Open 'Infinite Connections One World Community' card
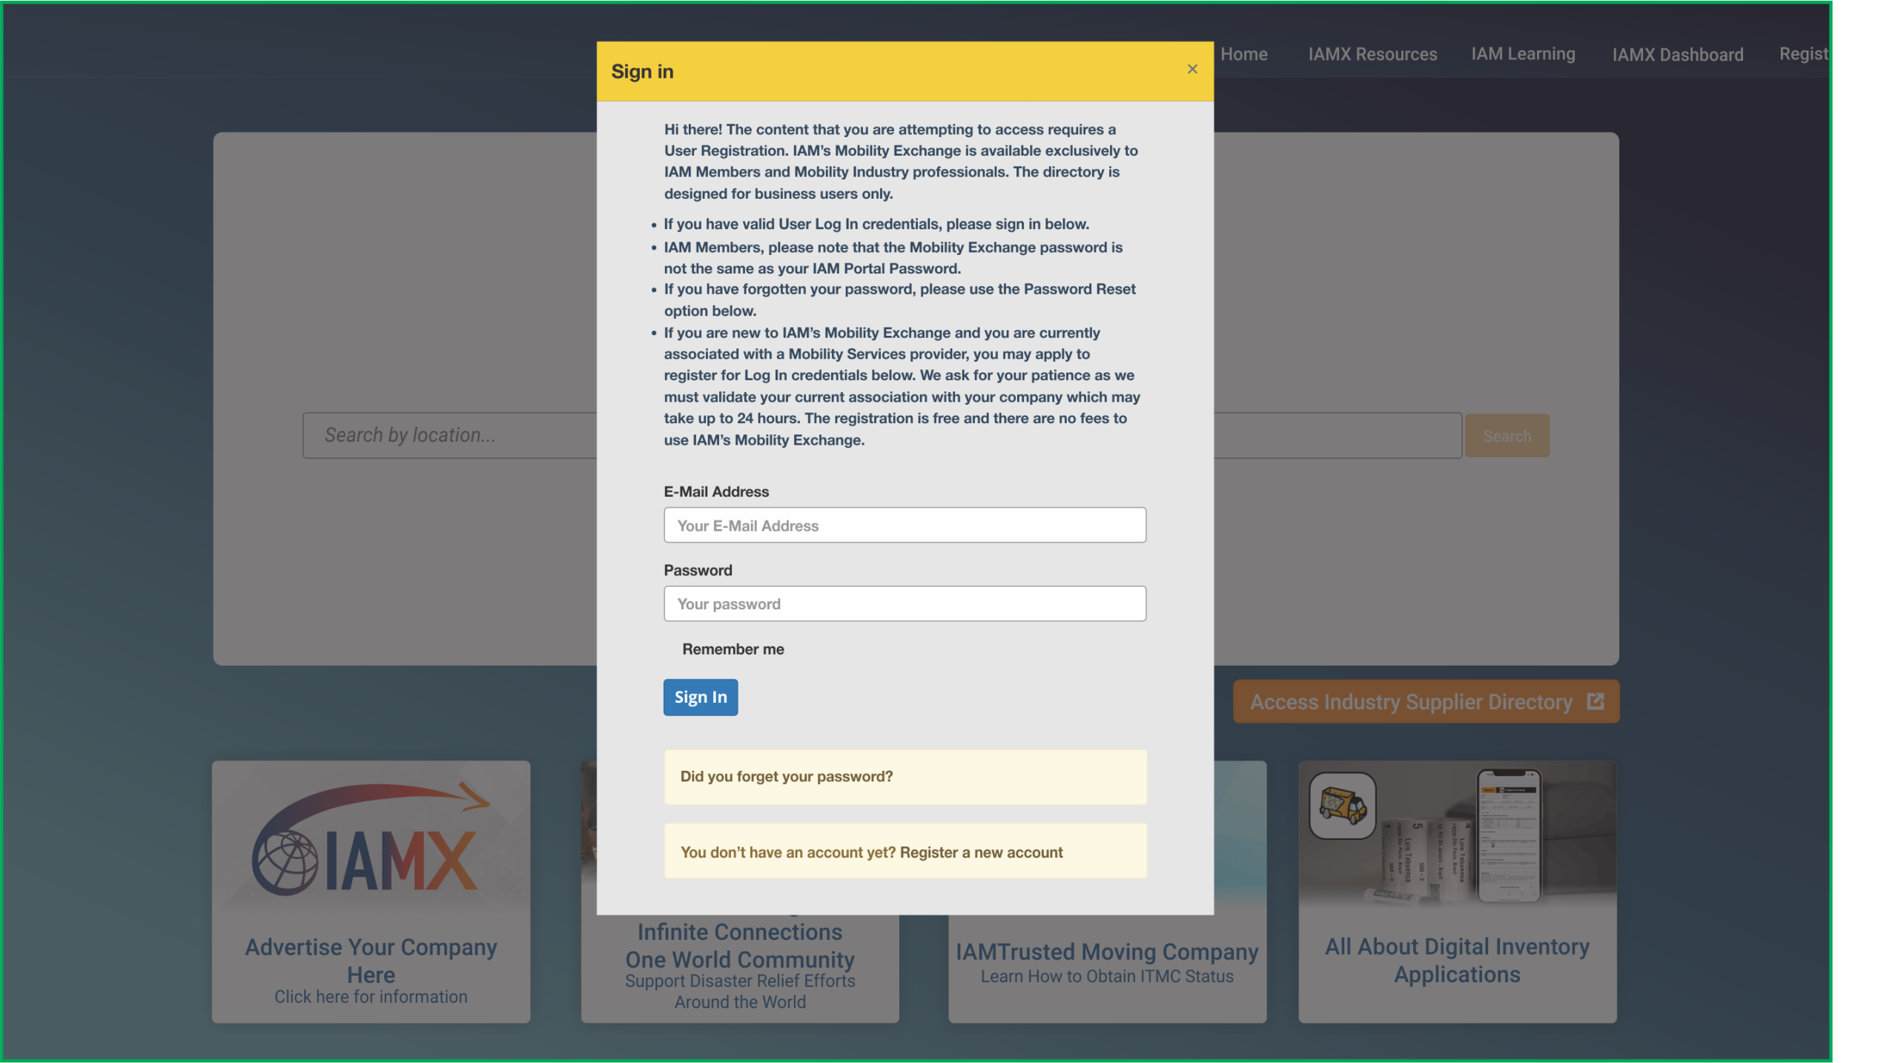The height and width of the screenshot is (1063, 1898). click(739, 945)
